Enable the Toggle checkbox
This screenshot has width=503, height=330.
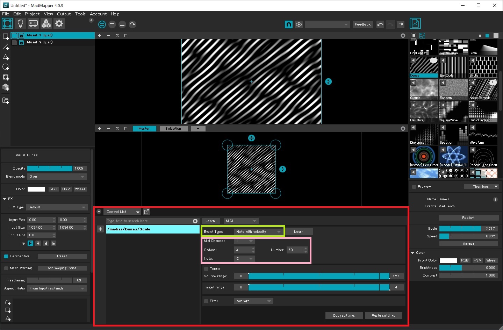click(206, 269)
